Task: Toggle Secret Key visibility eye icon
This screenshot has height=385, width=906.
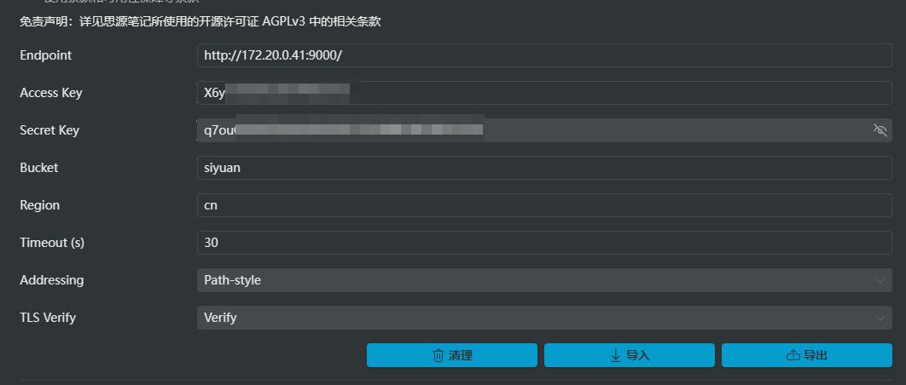Action: tap(881, 130)
